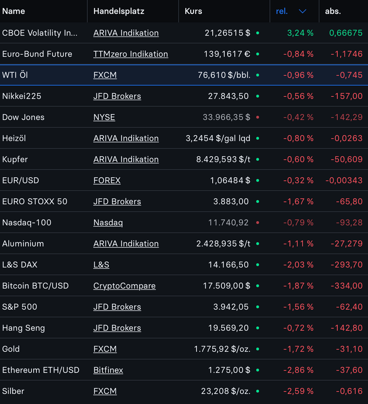This screenshot has height=404, width=368.
Task: Select the Ethereum ETH/USD name
Action: click(x=41, y=370)
